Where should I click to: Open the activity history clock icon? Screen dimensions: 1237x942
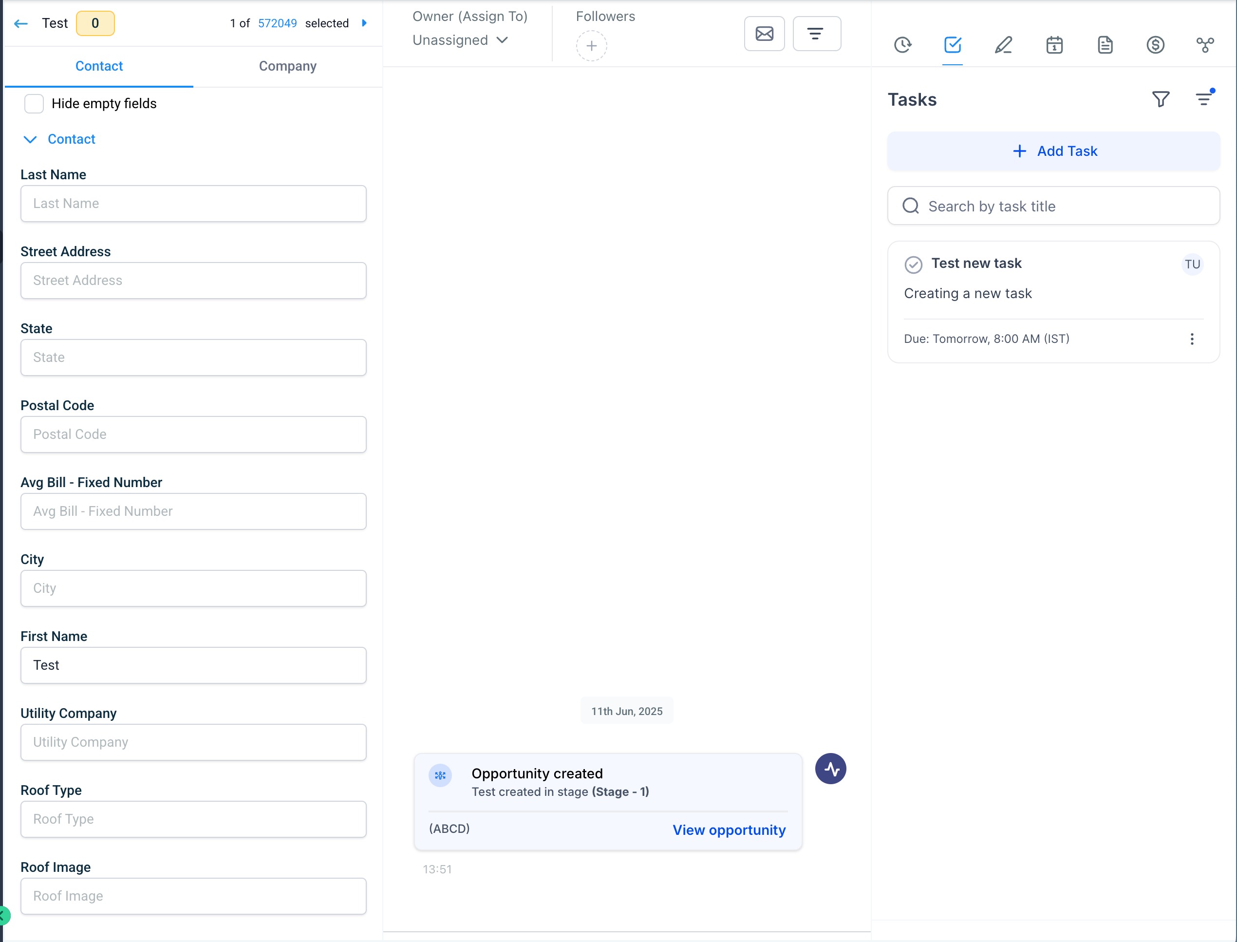tap(902, 45)
